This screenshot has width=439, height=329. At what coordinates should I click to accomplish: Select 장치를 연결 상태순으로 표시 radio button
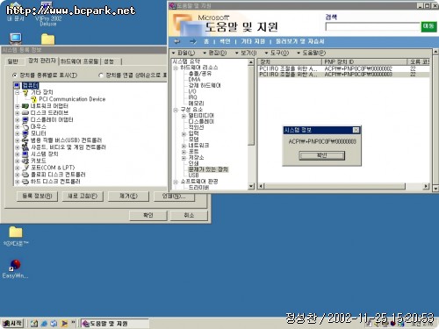click(x=100, y=75)
